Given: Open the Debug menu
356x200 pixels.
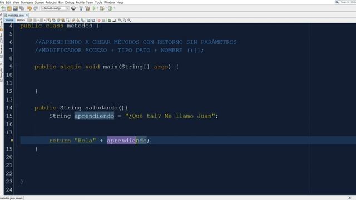Looking at the screenshot, I should [70, 2].
